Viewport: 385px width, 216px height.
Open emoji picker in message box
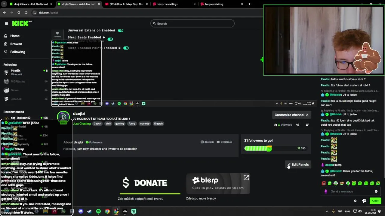(x=376, y=191)
